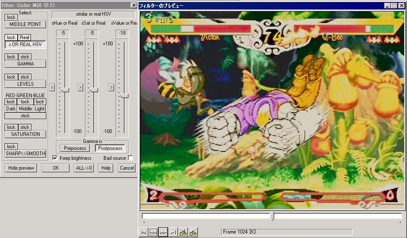The height and width of the screenshot is (238, 407).
Task: Select the MIDDLE POINT section
Action: click(25, 24)
